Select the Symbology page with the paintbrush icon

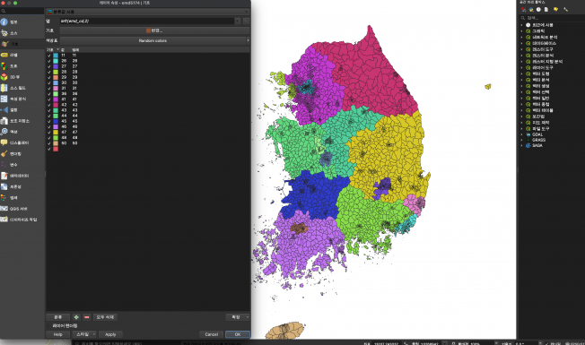tap(22, 44)
